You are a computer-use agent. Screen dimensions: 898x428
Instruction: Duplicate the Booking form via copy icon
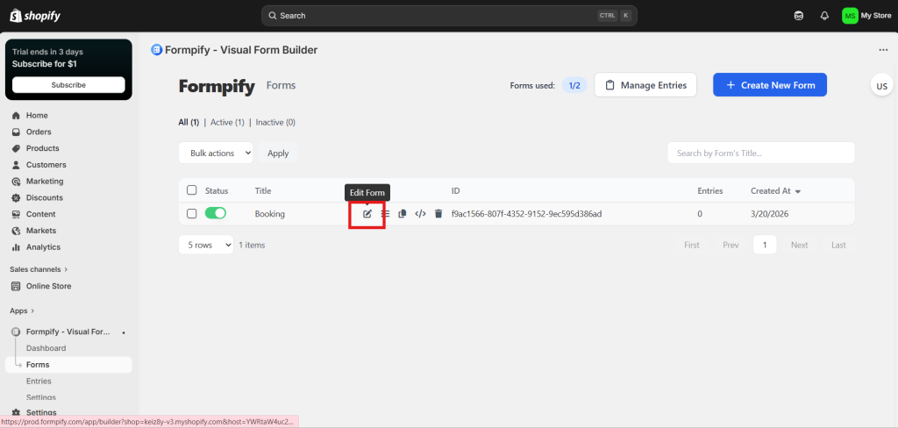[403, 214]
